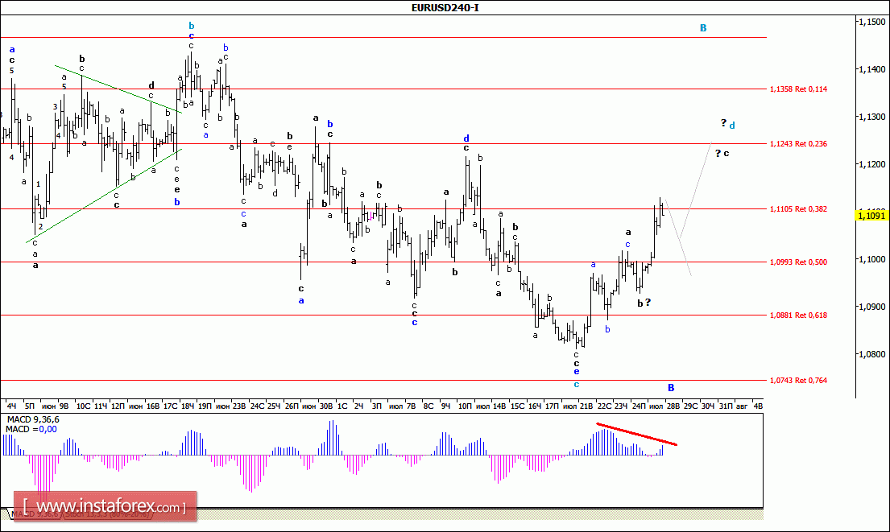Screen dimensions: 890x532
Task: Select the red MACD divergence trendline
Action: pos(636,434)
